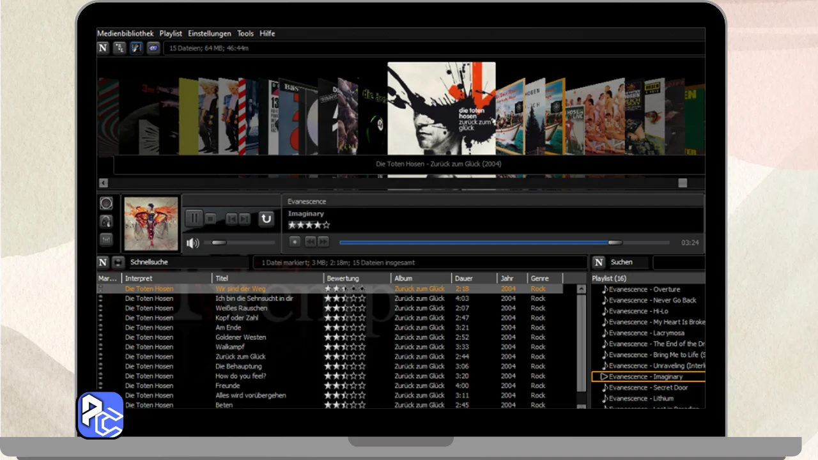Click the headphones icon in the player
Viewport: 818px width, 460px height.
106,221
